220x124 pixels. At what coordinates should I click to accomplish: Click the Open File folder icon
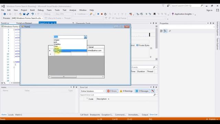point(21,14)
